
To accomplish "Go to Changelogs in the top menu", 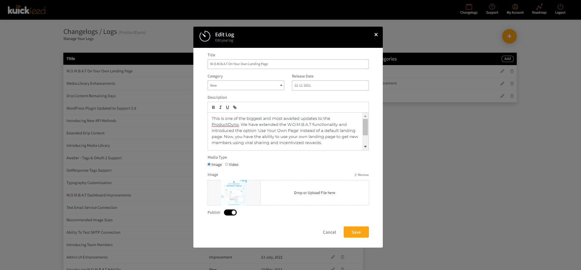I will [x=469, y=9].
